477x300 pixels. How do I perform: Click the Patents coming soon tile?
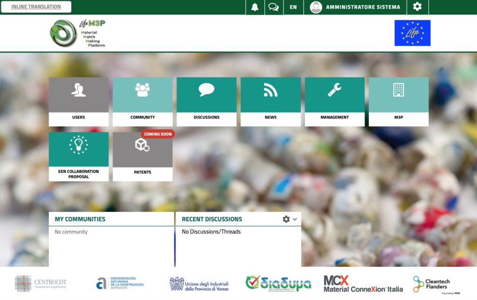click(143, 156)
